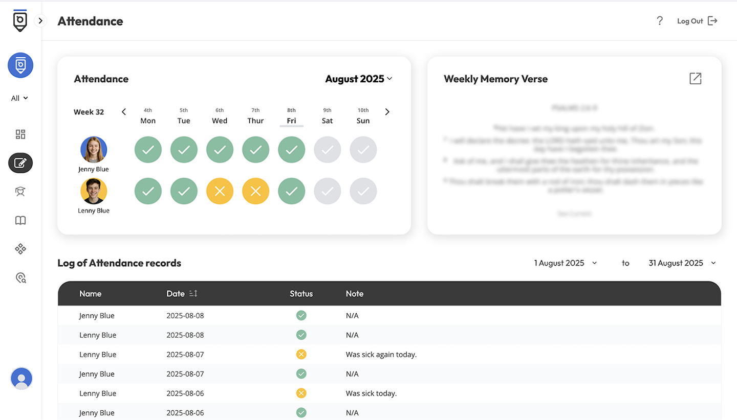Screen dimensions: 737x420
Task: Select the Wed 6th day column
Action: [x=220, y=116]
